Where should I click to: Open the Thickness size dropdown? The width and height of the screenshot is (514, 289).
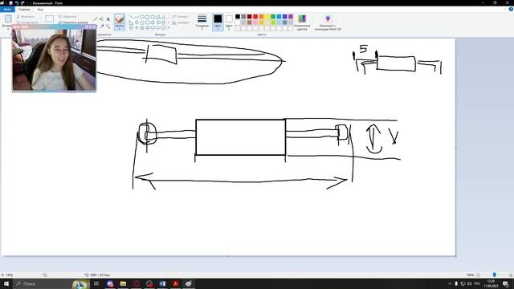pos(202,22)
